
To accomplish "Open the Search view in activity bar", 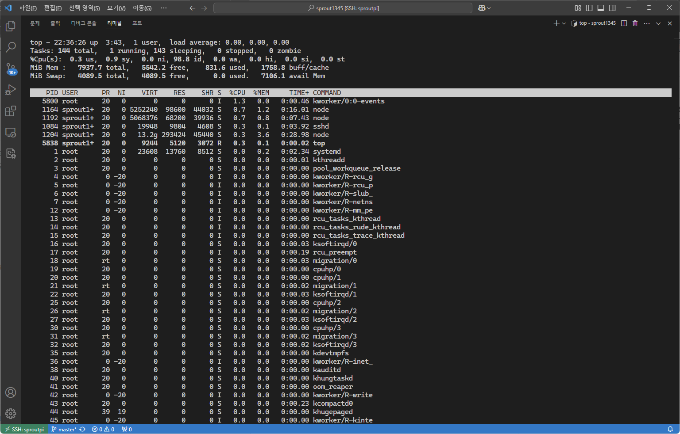I will (11, 47).
